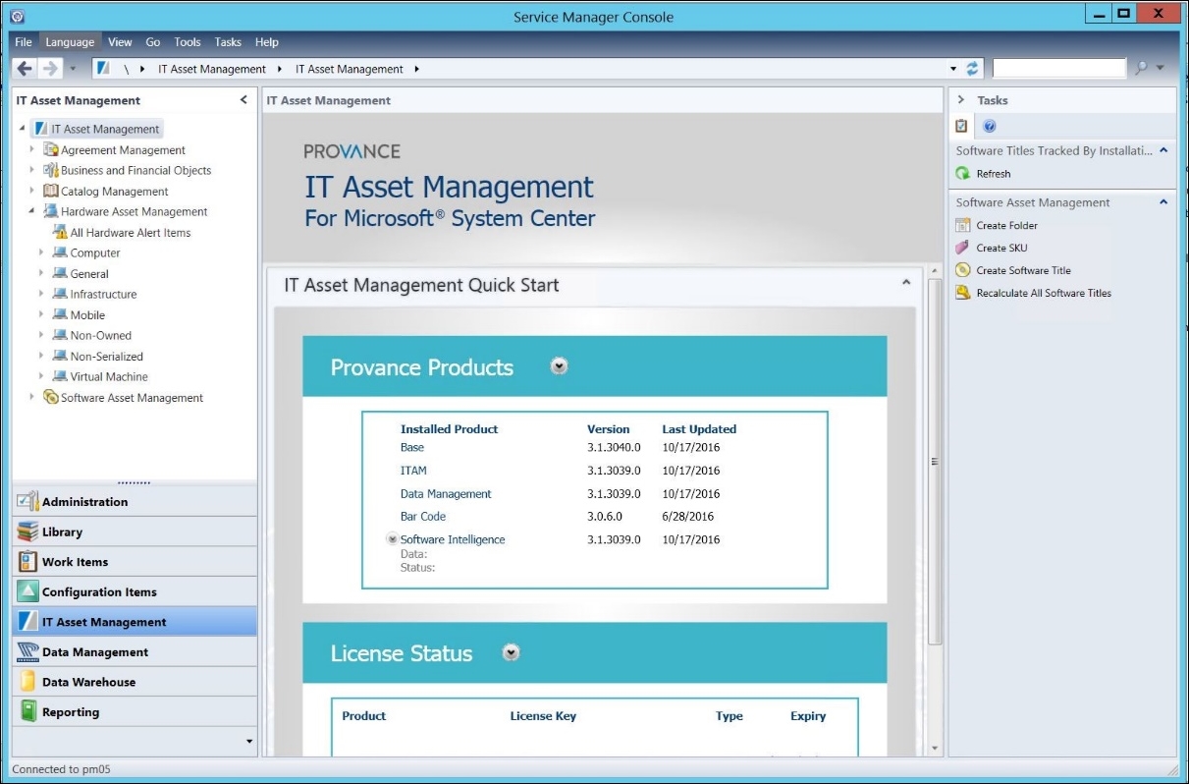The width and height of the screenshot is (1189, 784).
Task: Click the blue help icon in Tasks pane
Action: 990,126
